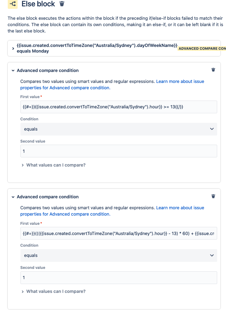Screen dimensions: 226x313
Task: Open the second Condition equals dropdown
Action: [x=119, y=255]
